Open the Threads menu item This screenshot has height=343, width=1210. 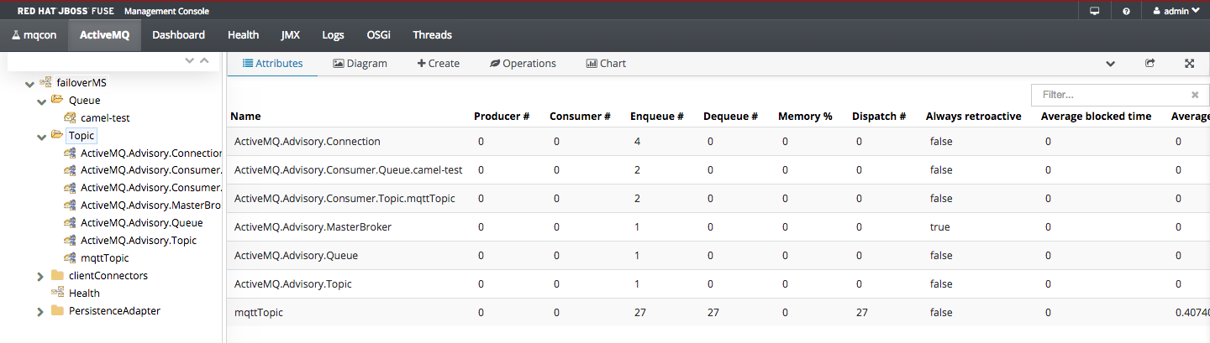432,35
